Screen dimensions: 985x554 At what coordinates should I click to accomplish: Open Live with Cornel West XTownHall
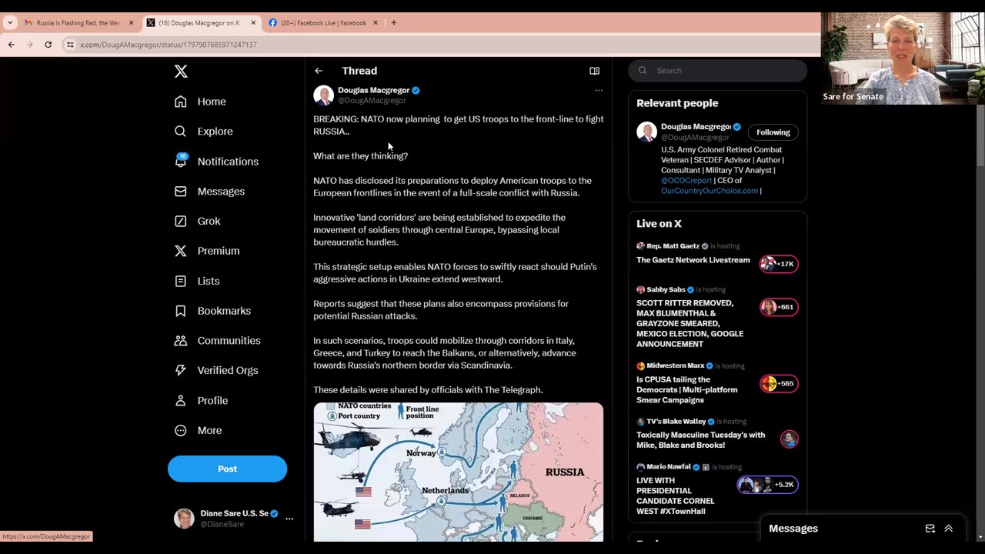click(x=675, y=496)
